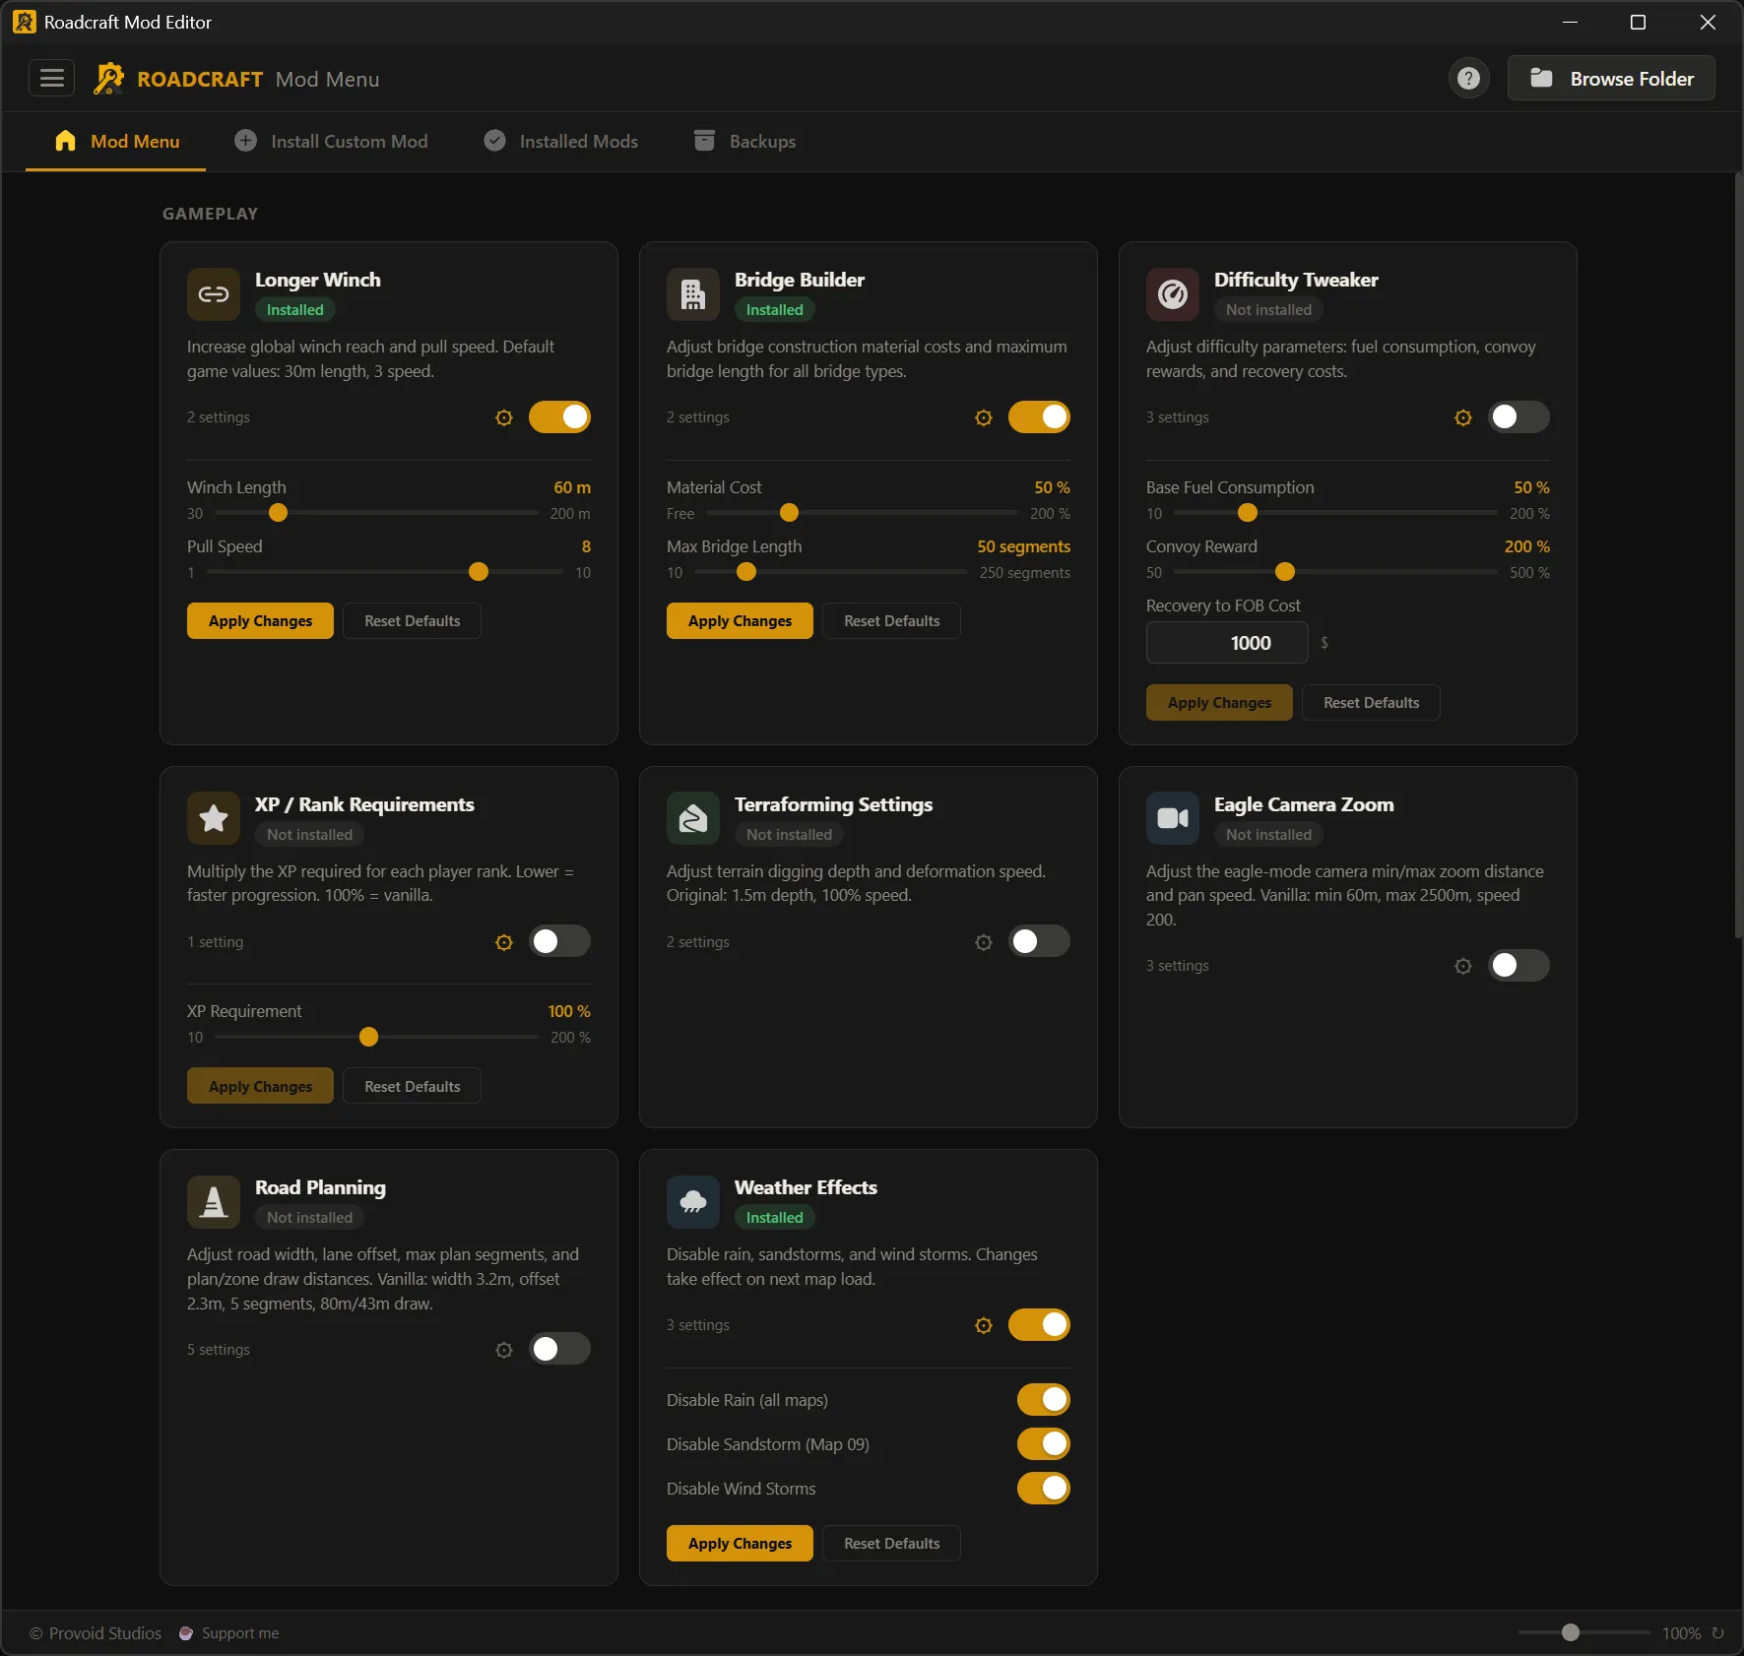Apply Changes for XP Requirement
The height and width of the screenshot is (1656, 1744).
point(260,1086)
